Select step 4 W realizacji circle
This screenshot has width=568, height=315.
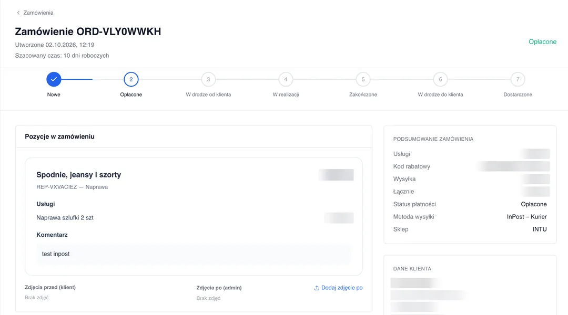286,79
